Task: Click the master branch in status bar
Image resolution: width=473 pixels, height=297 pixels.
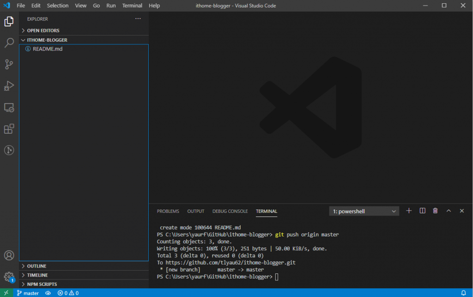Action: tap(28, 293)
